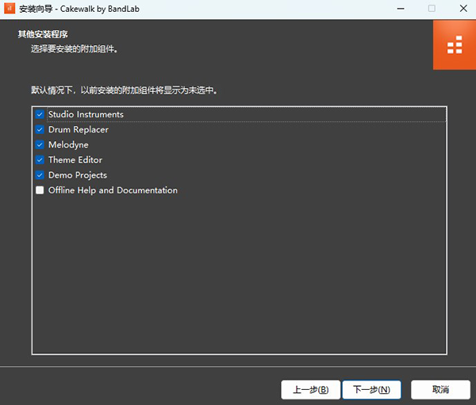The image size is (476, 405).
Task: Minimize the installer window
Action: (401, 9)
